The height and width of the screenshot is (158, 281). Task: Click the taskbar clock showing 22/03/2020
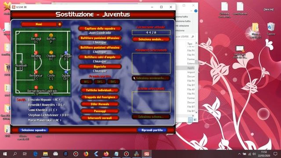[x=263, y=154]
